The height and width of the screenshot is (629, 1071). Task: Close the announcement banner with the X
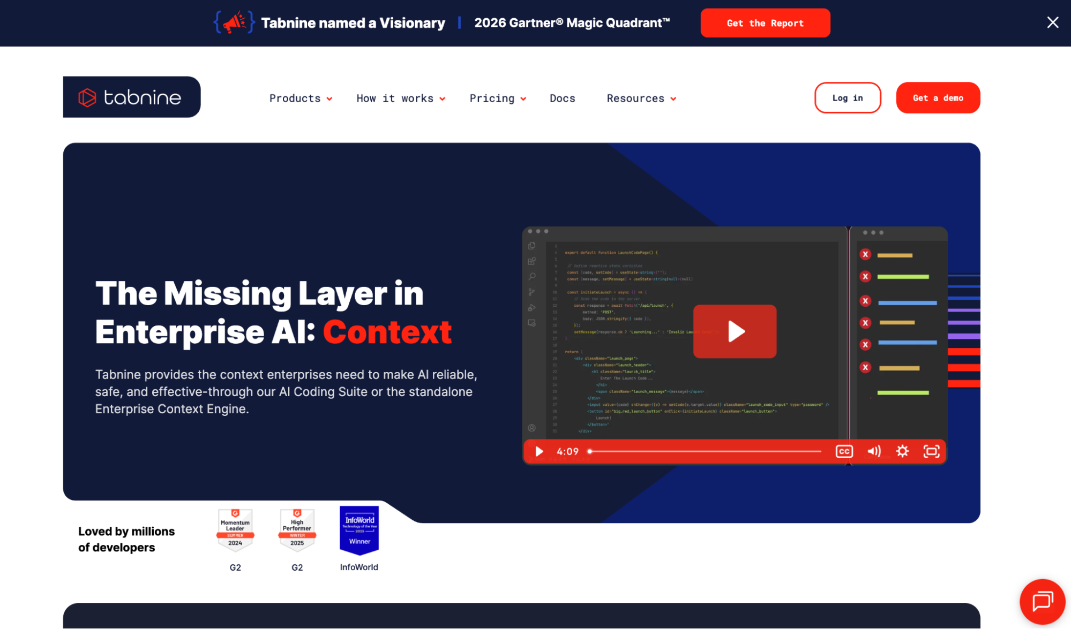point(1052,22)
